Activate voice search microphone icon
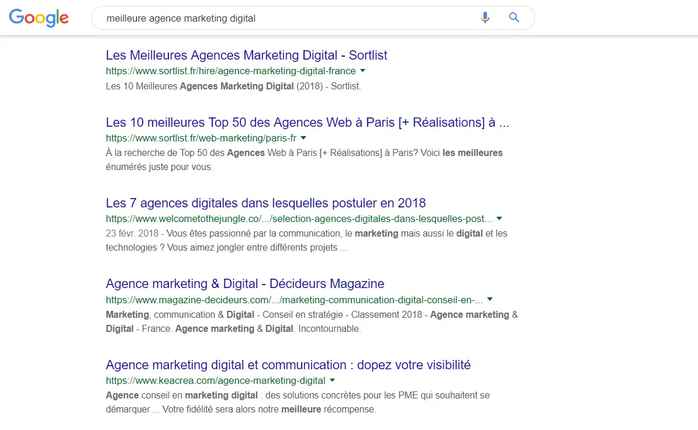 click(x=485, y=18)
